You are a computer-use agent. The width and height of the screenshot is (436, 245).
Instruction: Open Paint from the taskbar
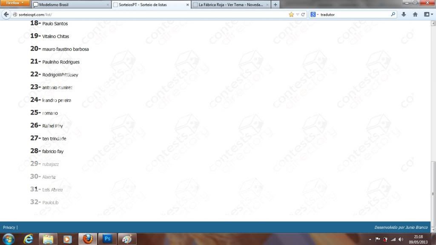pyautogui.click(x=127, y=239)
